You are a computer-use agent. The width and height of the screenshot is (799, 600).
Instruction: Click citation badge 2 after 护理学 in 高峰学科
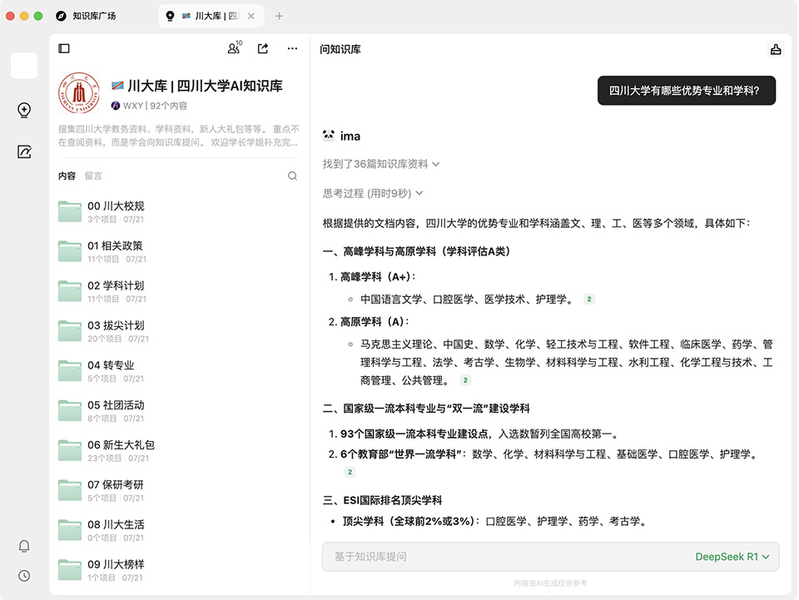pos(589,300)
